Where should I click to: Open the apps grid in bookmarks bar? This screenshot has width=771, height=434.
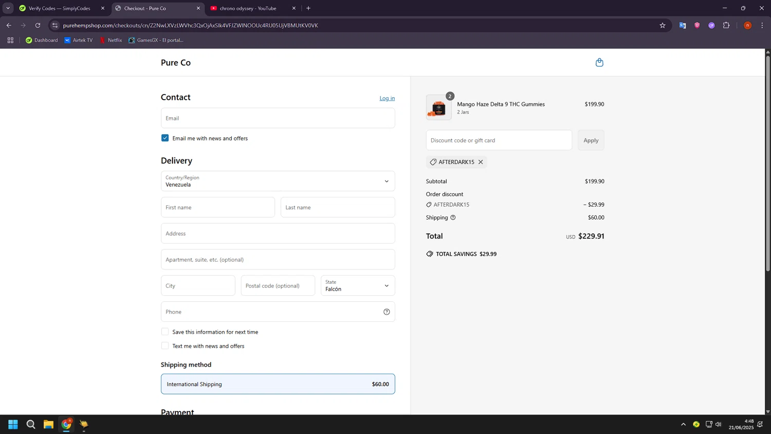[10, 40]
